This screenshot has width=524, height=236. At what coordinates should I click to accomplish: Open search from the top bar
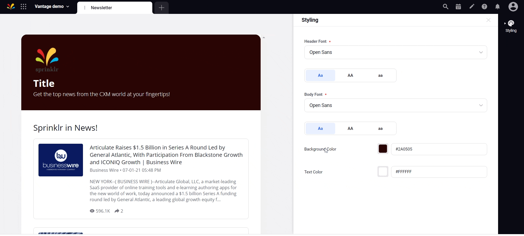(446, 7)
